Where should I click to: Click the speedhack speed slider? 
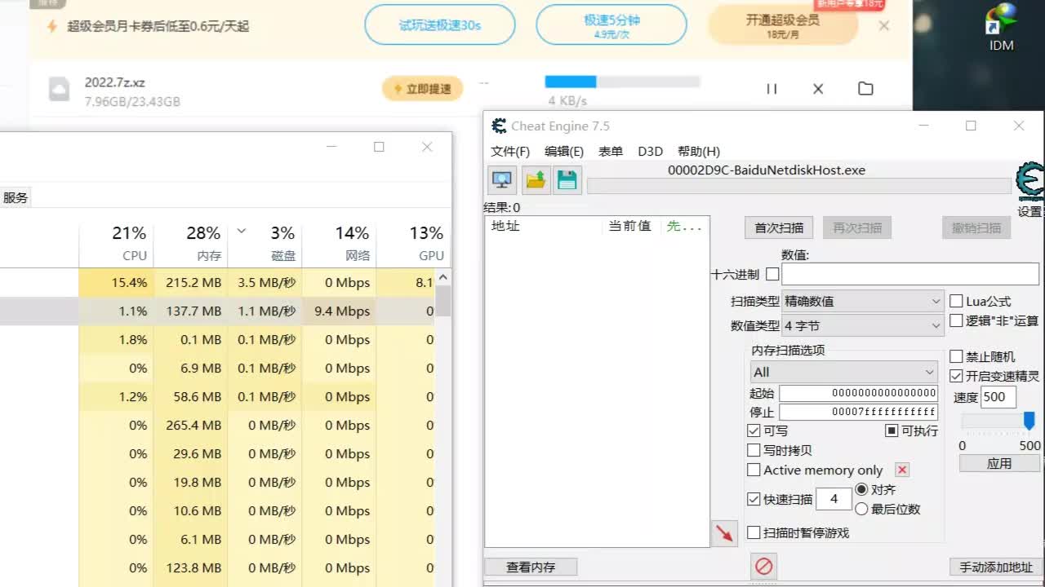click(1029, 421)
